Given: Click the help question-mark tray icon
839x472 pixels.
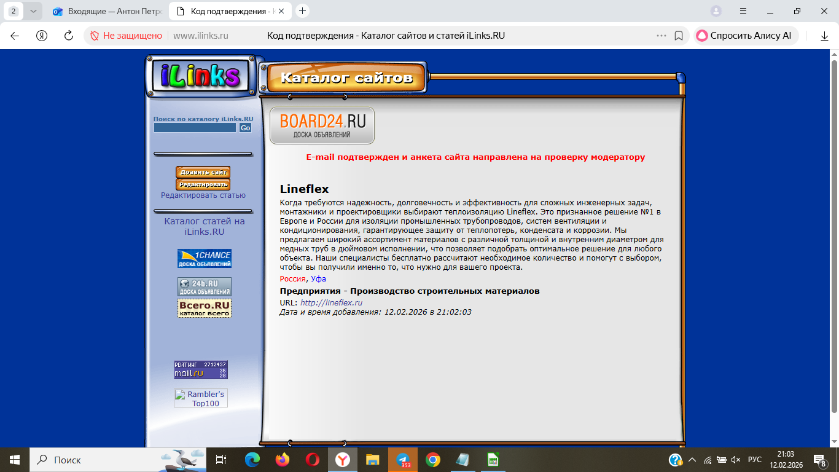Looking at the screenshot, I should click(x=676, y=460).
